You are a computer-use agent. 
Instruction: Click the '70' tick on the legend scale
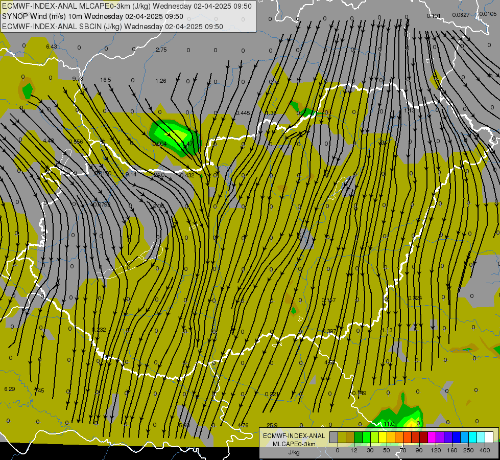coord(403,450)
